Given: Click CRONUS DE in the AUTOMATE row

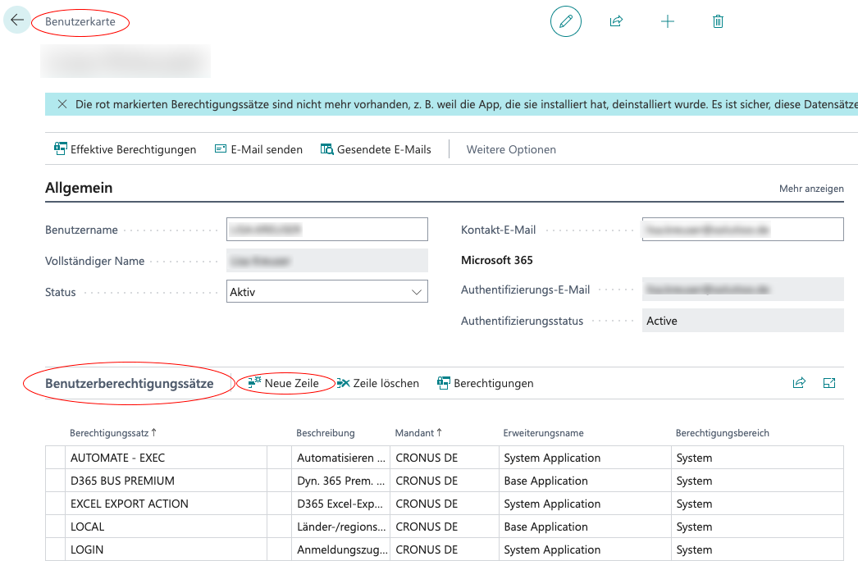Looking at the screenshot, I should point(445,458).
